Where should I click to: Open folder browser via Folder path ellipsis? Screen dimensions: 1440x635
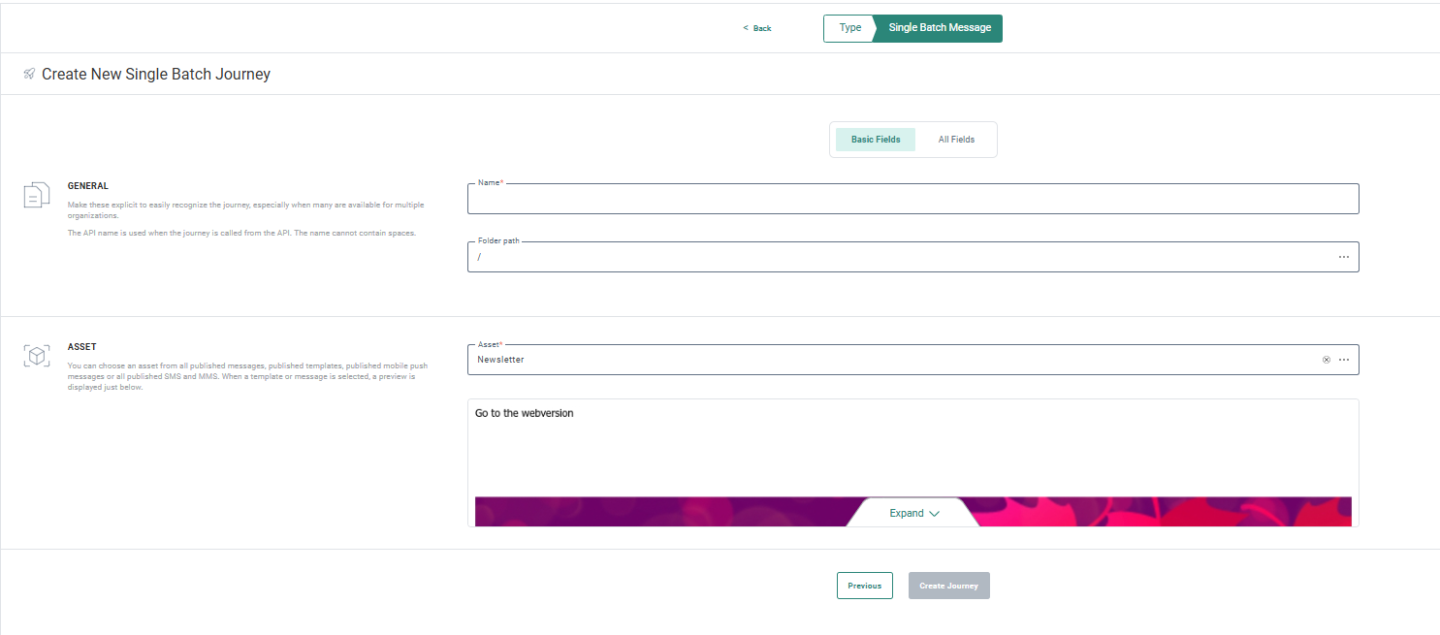click(1343, 257)
